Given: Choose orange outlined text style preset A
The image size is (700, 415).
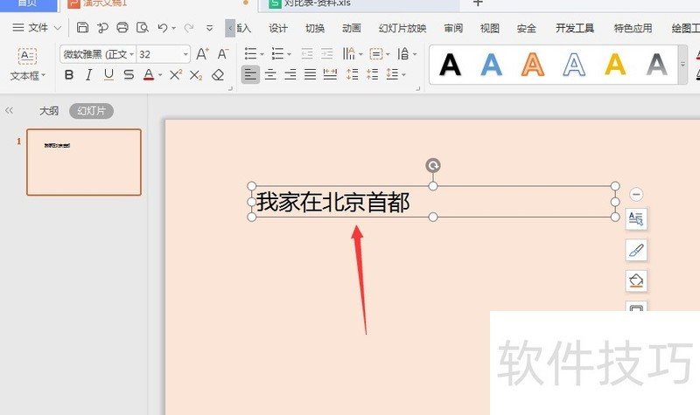Looking at the screenshot, I should [533, 65].
